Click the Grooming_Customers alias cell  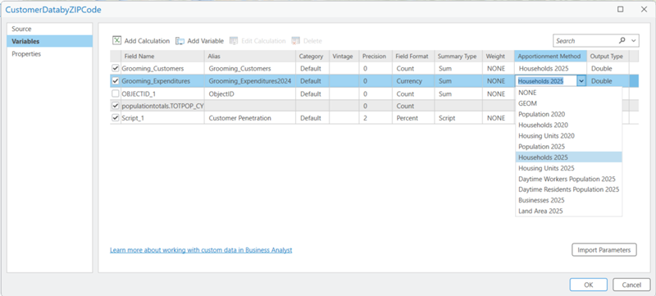point(250,68)
